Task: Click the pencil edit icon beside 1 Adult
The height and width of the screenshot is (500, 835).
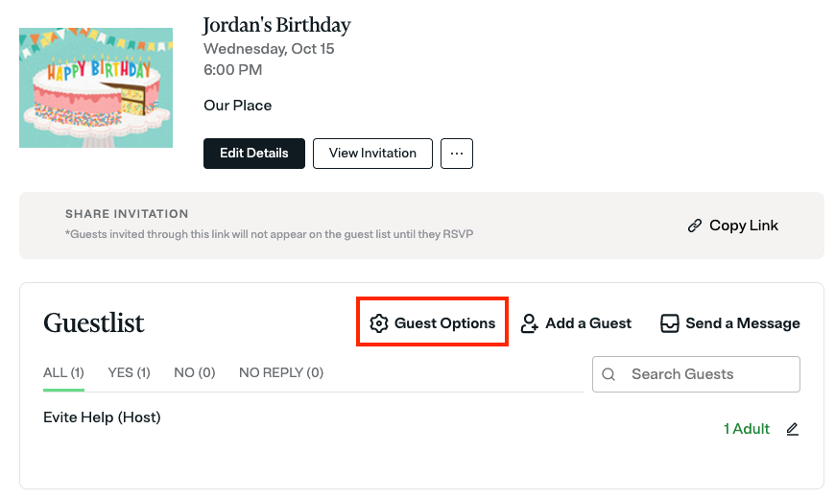Action: point(792,429)
